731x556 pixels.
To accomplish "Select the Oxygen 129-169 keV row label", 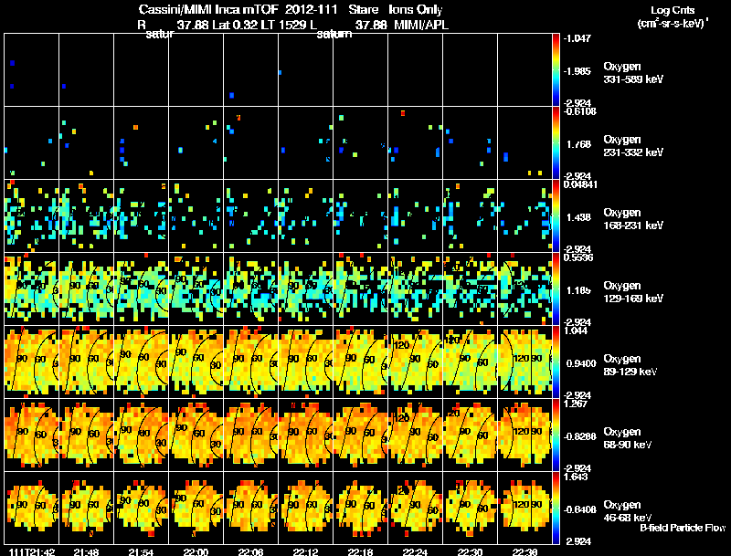I will (x=633, y=292).
